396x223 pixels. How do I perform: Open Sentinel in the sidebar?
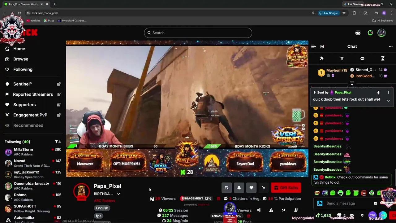coord(32,84)
